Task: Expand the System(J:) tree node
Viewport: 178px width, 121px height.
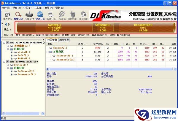Action: tap(8, 65)
